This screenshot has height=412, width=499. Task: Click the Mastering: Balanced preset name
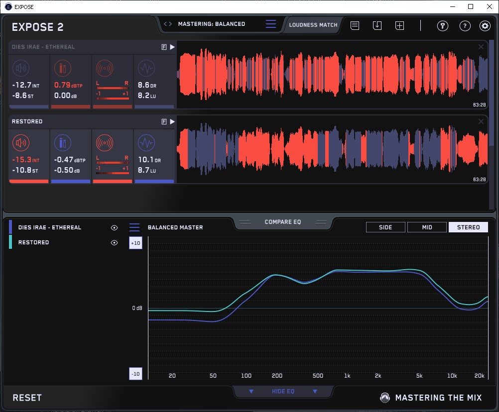[x=212, y=24]
